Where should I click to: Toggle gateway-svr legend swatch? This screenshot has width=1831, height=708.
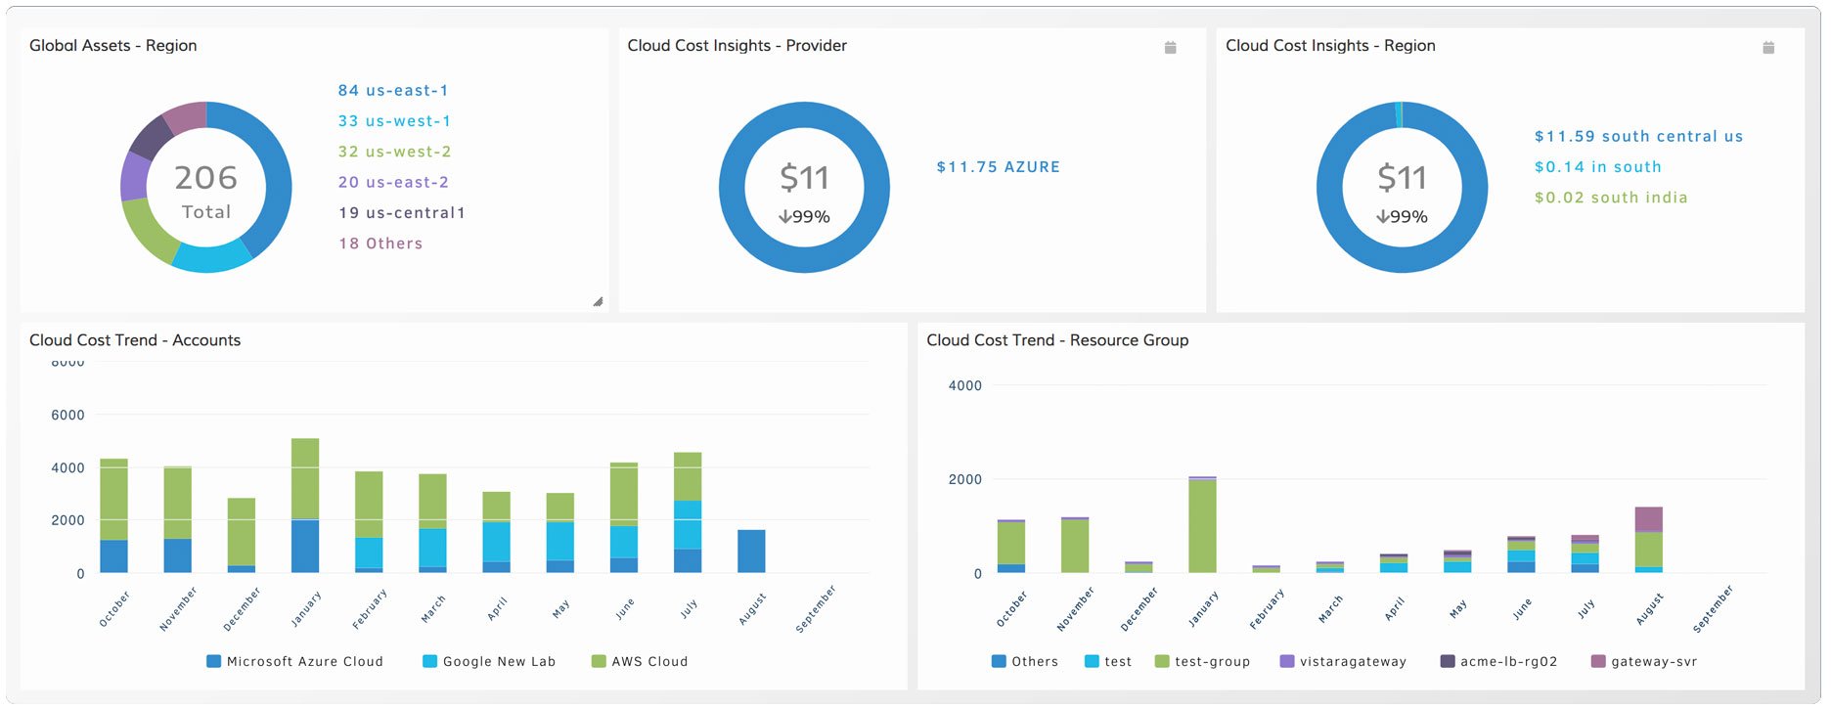coord(1598,661)
